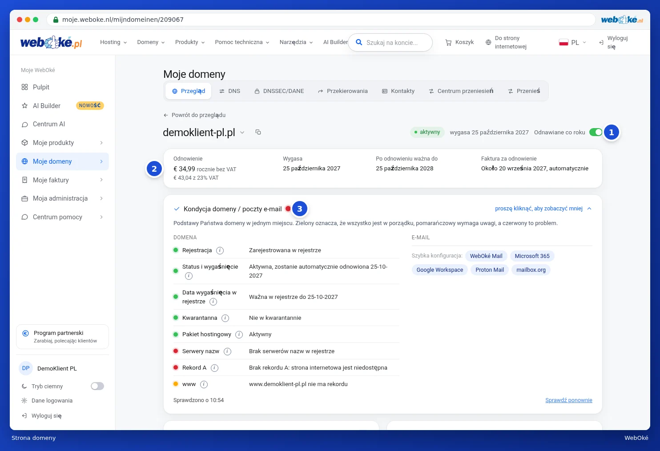Click info icon next to Rekord A
This screenshot has width=660, height=451.
[x=214, y=368]
